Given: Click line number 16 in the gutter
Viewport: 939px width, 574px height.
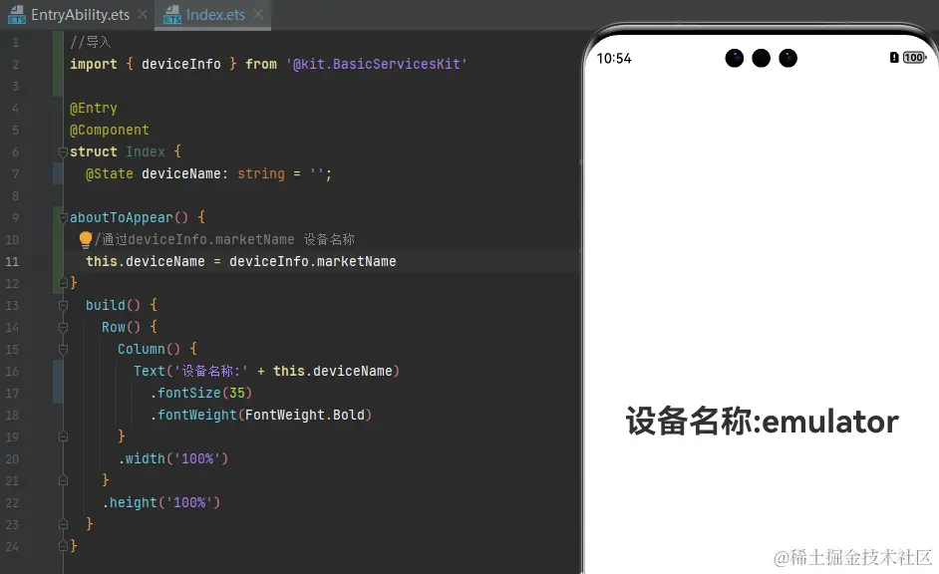Looking at the screenshot, I should coord(12,371).
